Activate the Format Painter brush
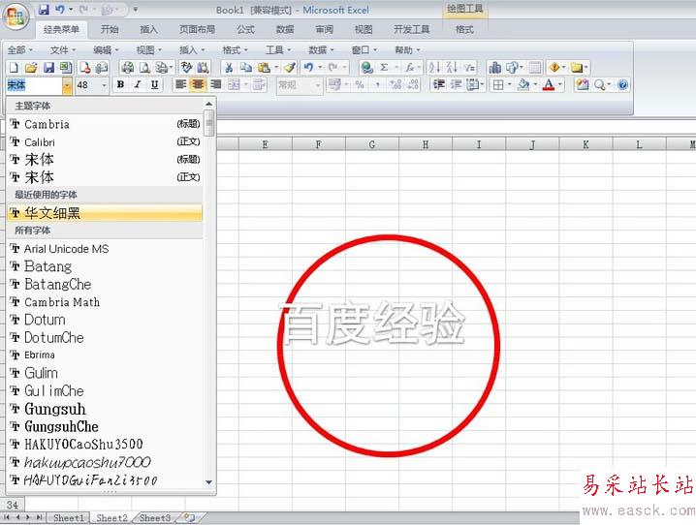Viewport: 696px width, 525px height. pyautogui.click(x=290, y=68)
